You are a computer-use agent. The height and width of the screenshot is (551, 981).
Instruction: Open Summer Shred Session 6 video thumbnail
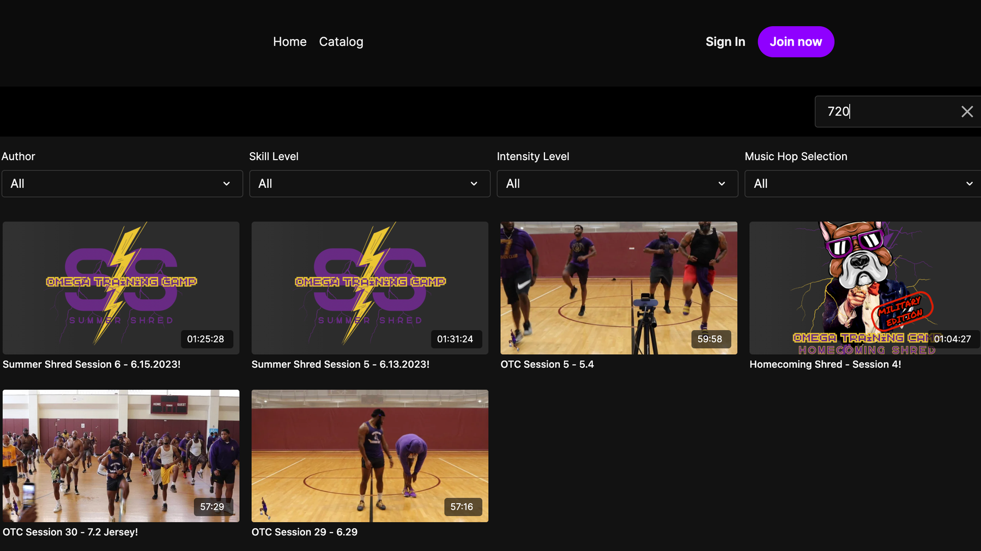coord(121,288)
